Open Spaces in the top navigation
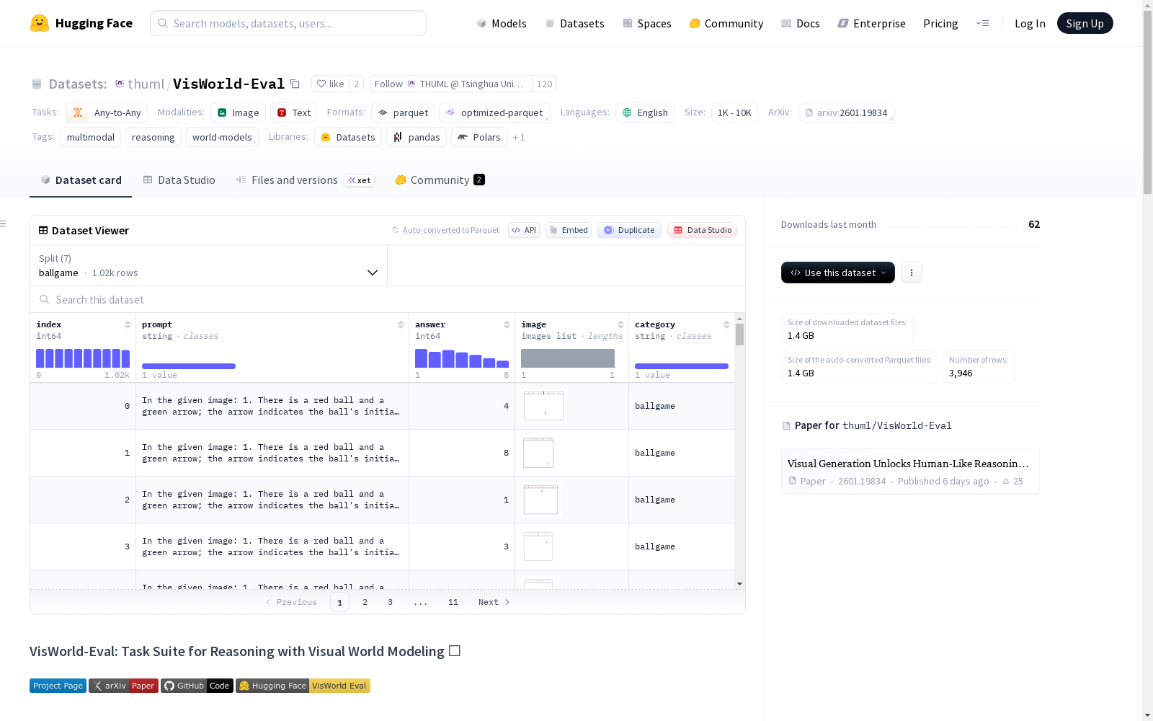The image size is (1153, 721). click(x=647, y=23)
